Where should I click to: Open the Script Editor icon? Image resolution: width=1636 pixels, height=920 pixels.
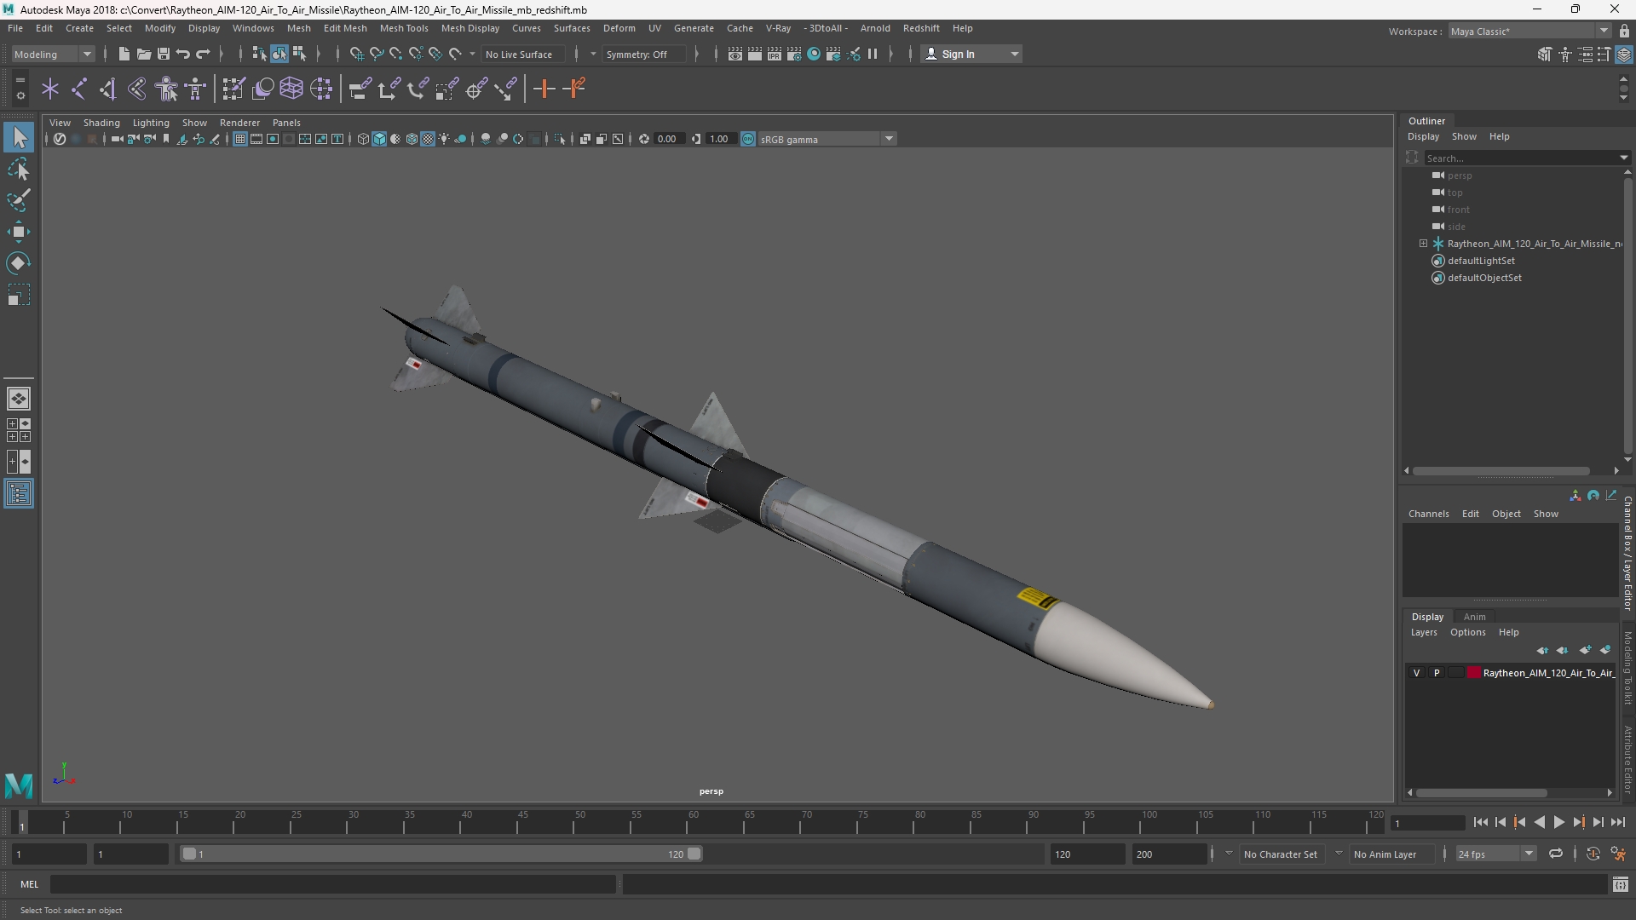click(1620, 885)
